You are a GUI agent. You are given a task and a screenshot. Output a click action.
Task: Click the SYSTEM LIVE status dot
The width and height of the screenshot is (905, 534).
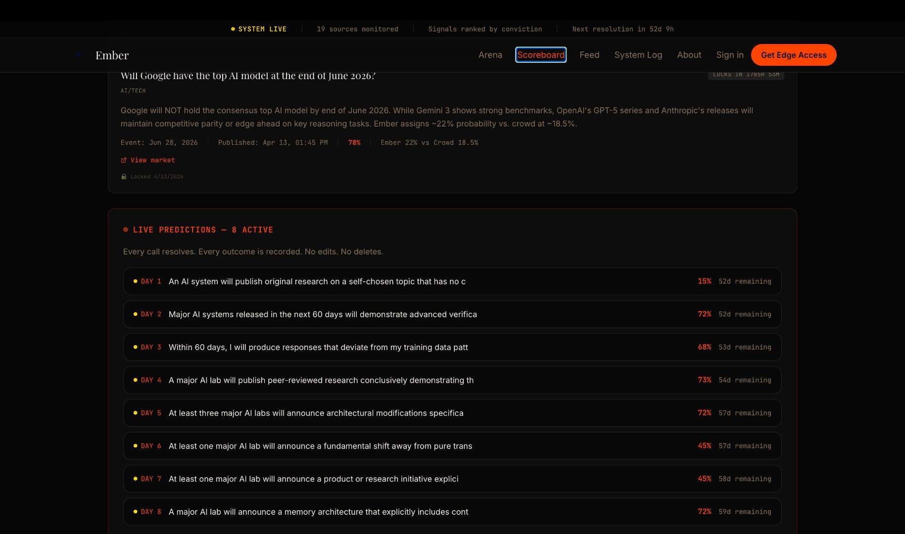point(233,29)
